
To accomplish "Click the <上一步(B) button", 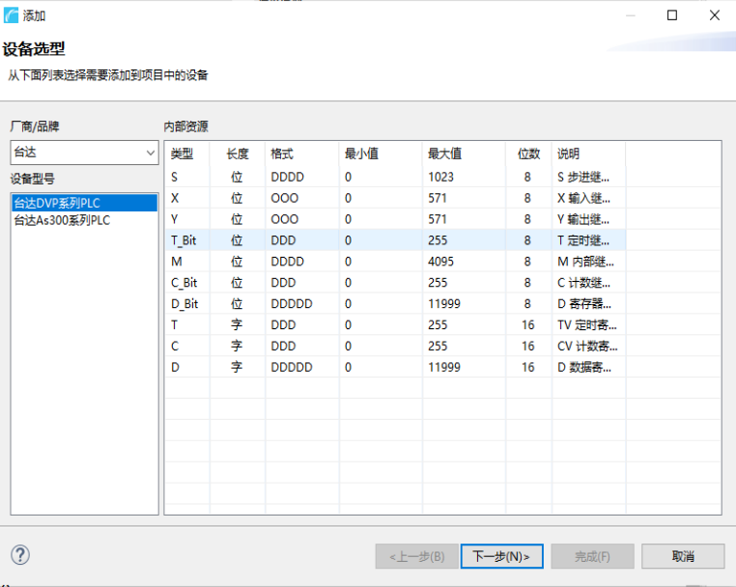I will 417,556.
